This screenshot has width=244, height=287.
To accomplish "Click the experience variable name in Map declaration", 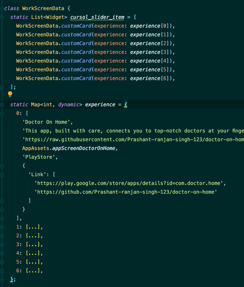I will (100, 105).
